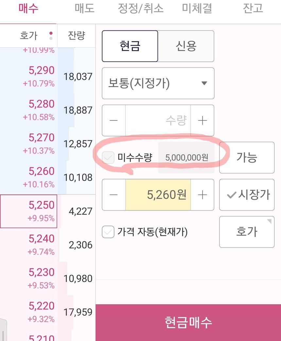Raise the 5,260원 price with plus

point(202,195)
